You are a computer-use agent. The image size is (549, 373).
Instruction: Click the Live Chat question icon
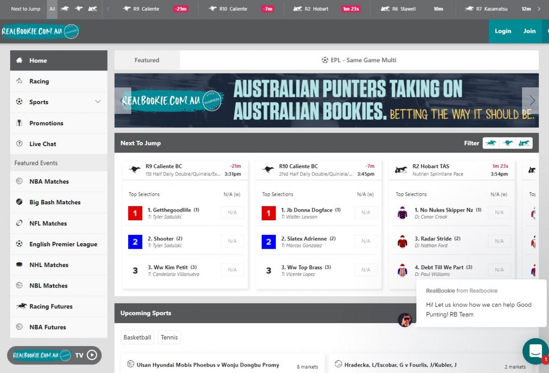[x=19, y=144]
